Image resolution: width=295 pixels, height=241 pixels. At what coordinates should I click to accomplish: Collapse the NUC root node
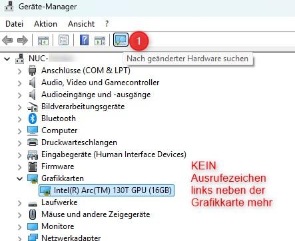(x=7, y=59)
